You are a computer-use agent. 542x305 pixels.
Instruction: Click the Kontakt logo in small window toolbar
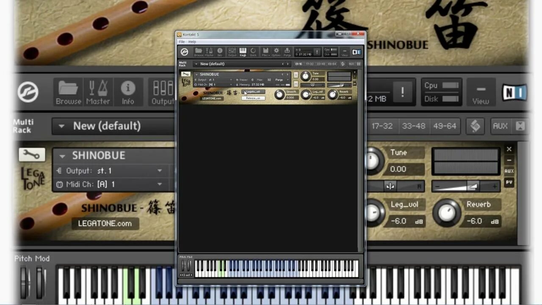click(x=184, y=52)
